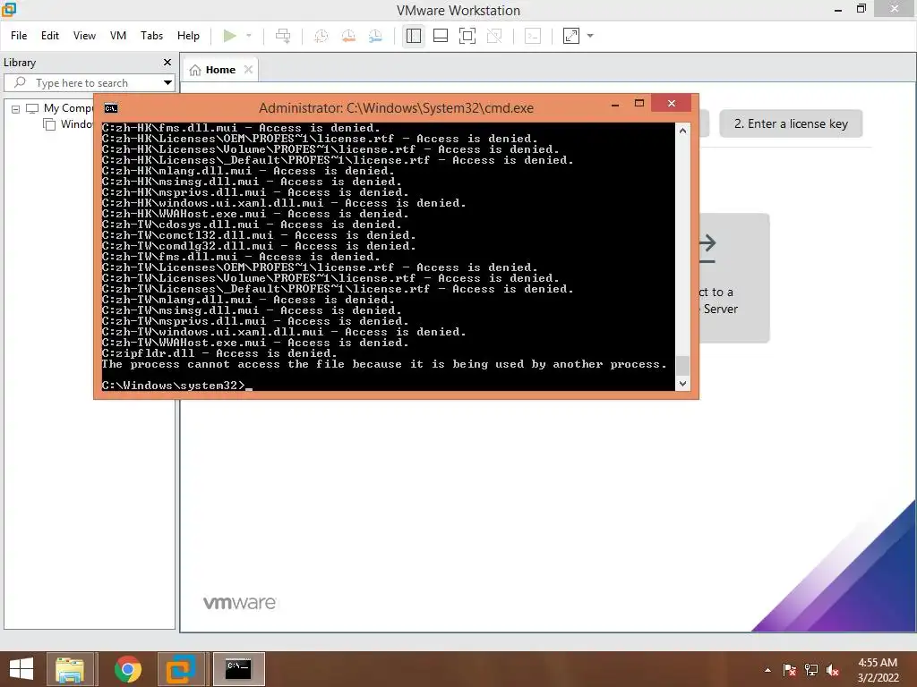917x687 pixels.
Task: Open the Tabs menu
Action: coord(151,36)
